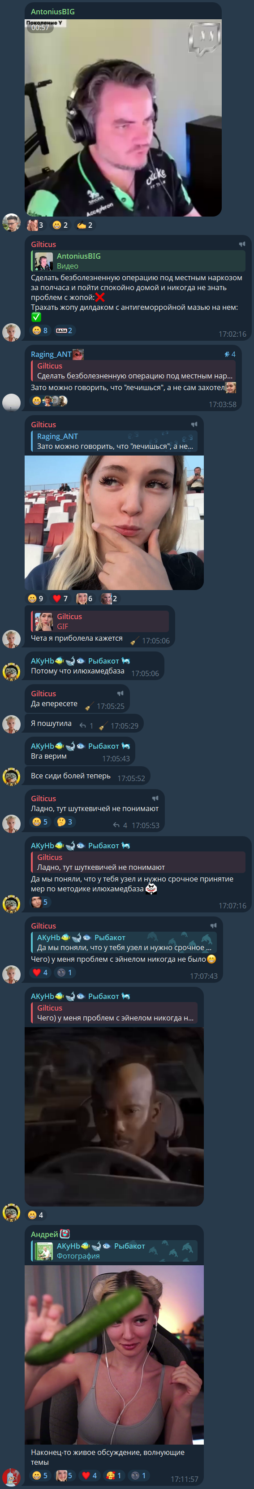The height and width of the screenshot is (1489, 254).
Task: Toggle heart reaction with 7 under the blonde photo
Action: 60,598
